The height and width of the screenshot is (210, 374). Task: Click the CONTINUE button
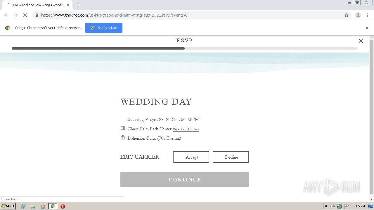[x=185, y=179]
